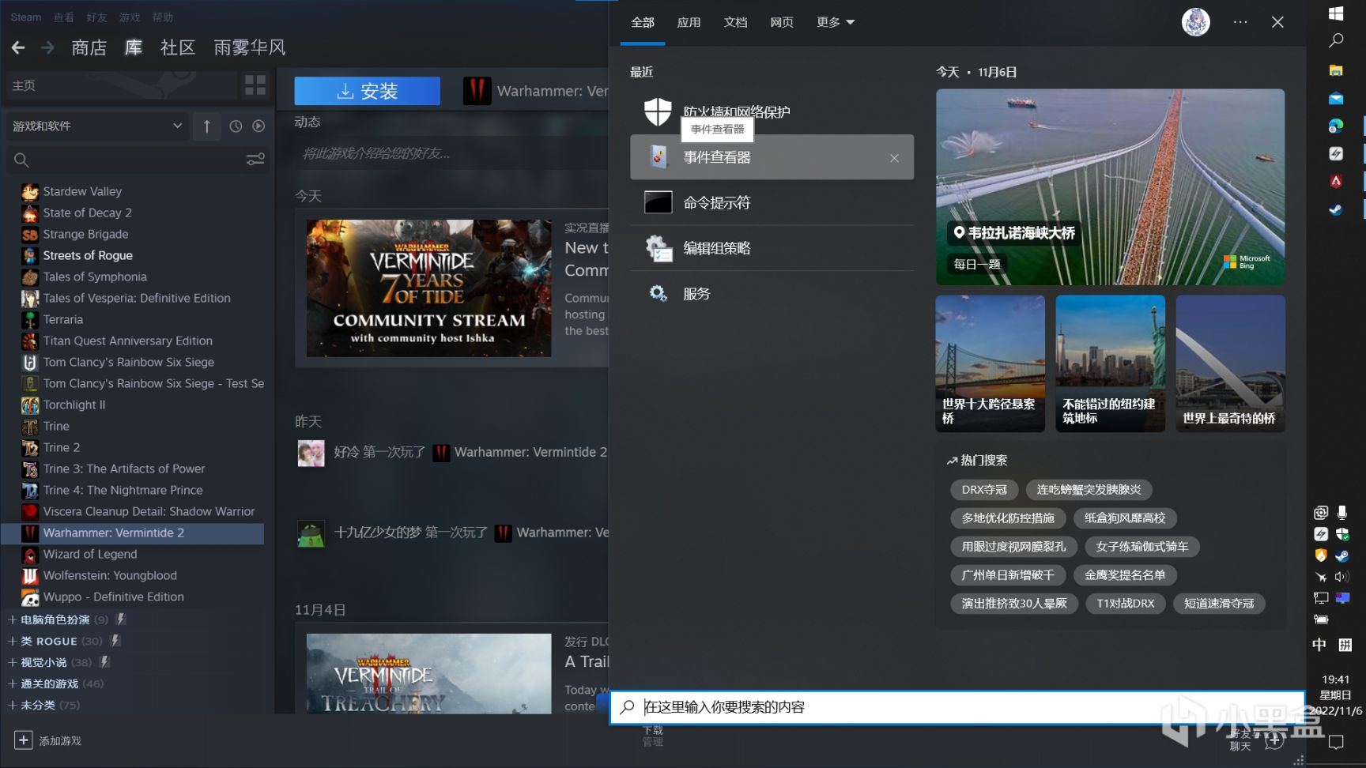Click the Windows Start button on taskbar
Image resolution: width=1366 pixels, height=768 pixels.
pos(1336,13)
